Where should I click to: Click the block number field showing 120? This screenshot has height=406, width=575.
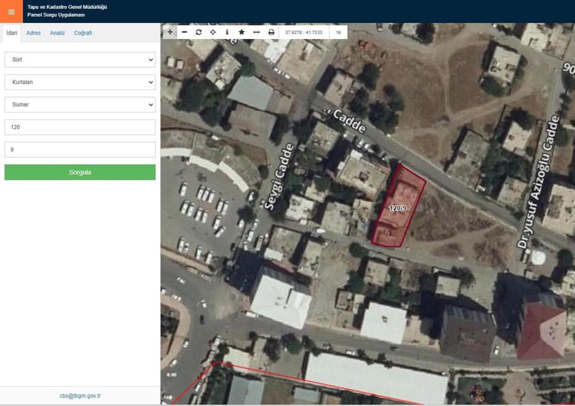pos(80,127)
